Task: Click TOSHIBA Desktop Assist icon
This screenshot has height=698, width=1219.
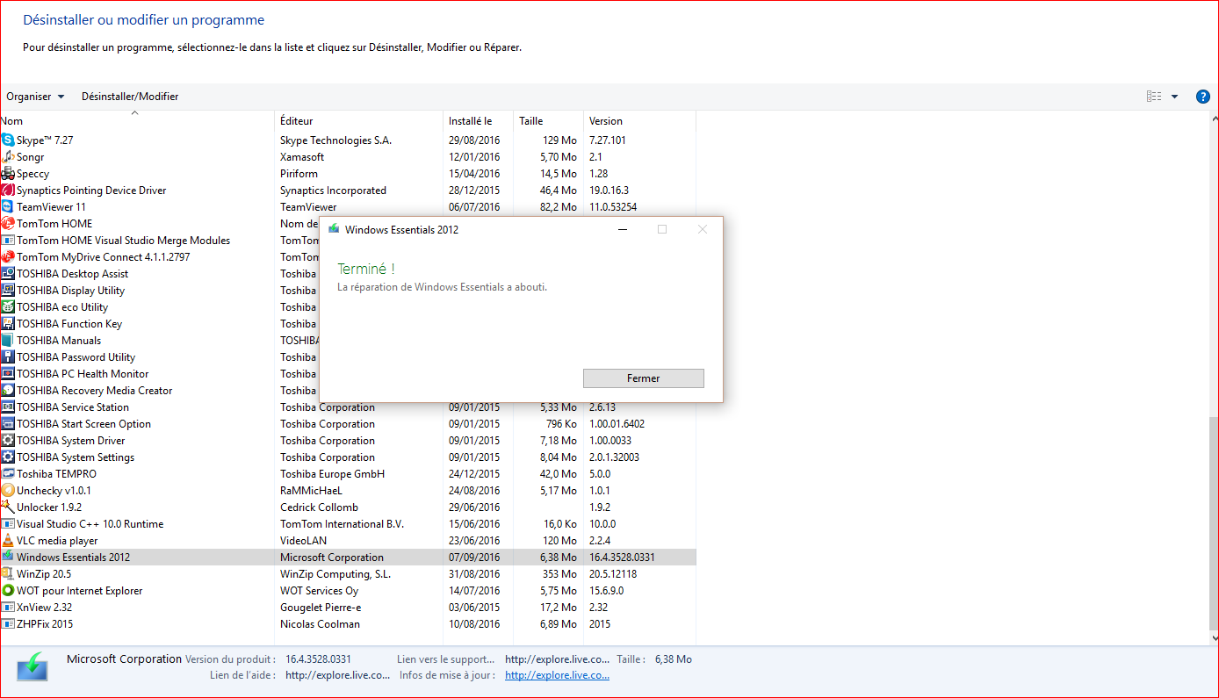Action: [x=8, y=274]
